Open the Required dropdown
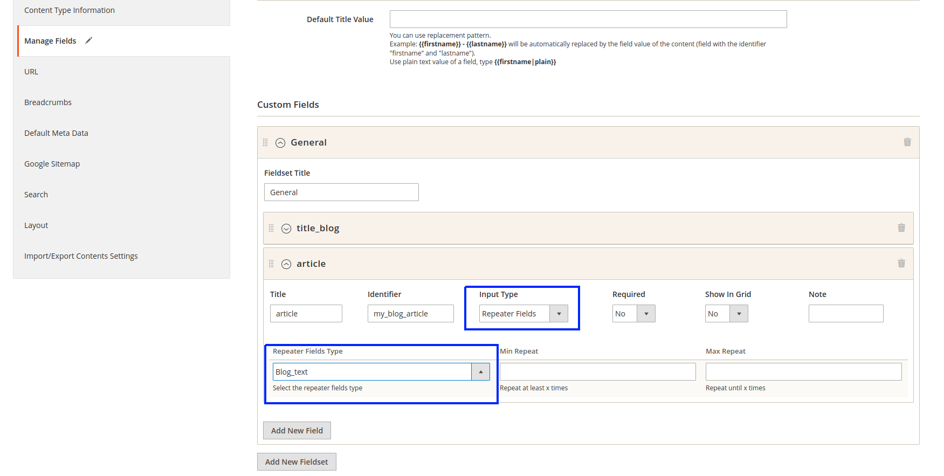 (634, 314)
